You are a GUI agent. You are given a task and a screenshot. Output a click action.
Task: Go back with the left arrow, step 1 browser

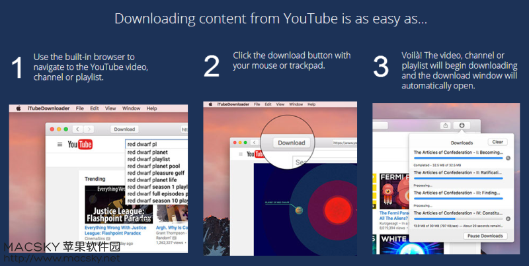(x=78, y=129)
